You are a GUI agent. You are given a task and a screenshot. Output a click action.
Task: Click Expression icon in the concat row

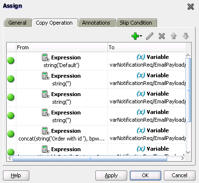point(45,131)
